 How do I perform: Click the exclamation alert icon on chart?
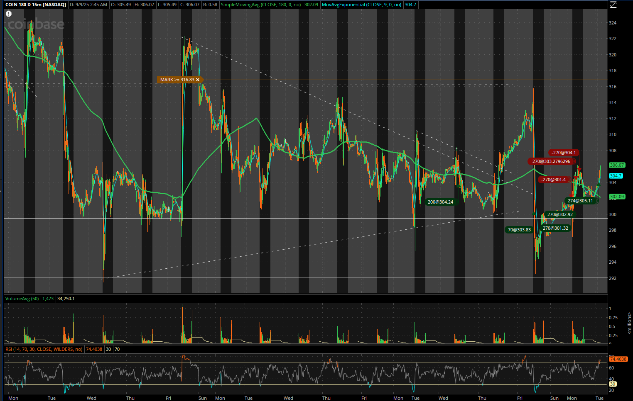tap(9, 14)
